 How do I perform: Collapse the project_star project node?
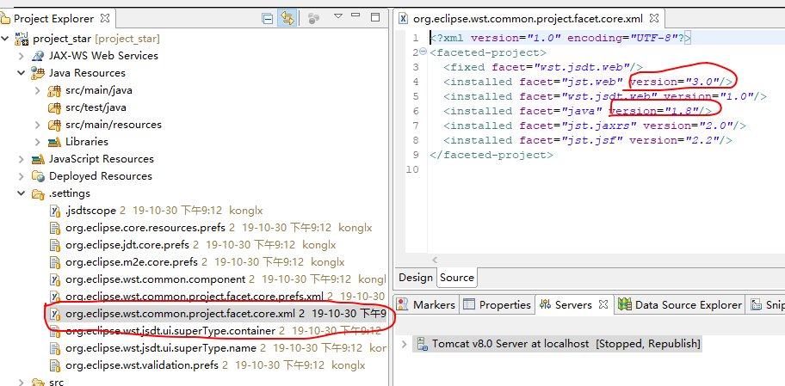coord(6,39)
